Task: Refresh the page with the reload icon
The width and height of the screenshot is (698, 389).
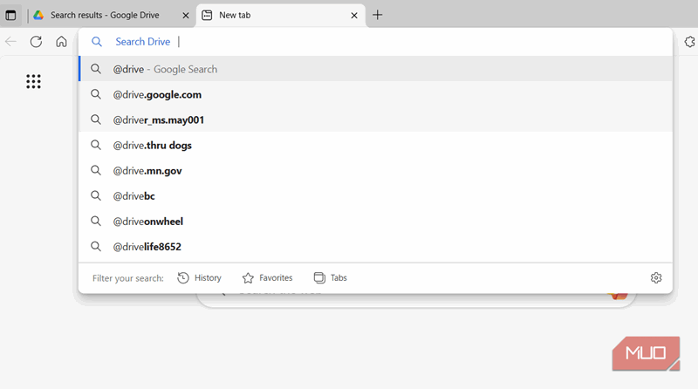Action: click(x=36, y=42)
